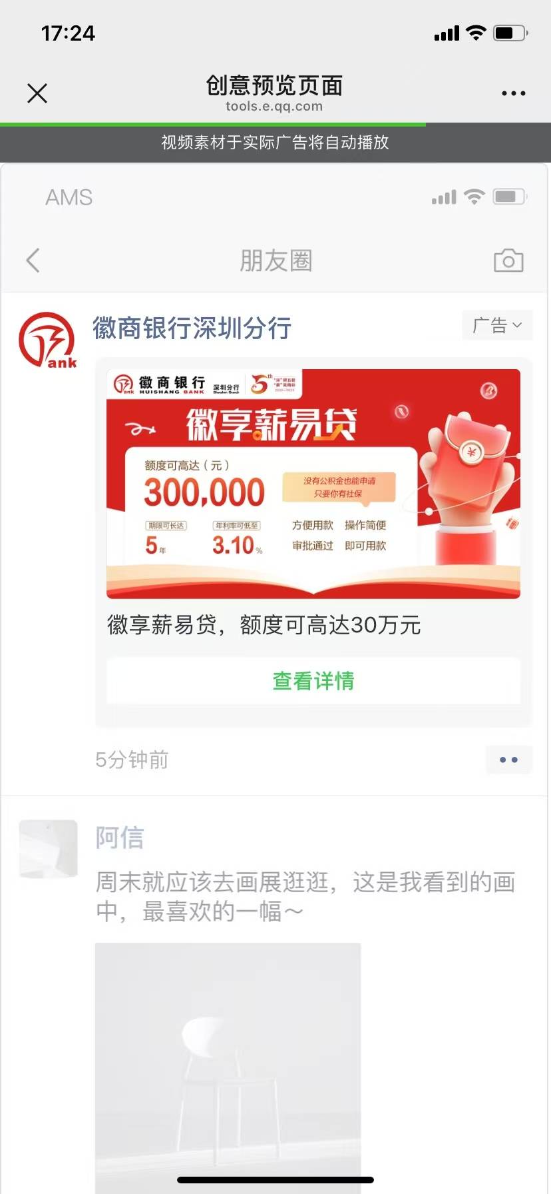Tap the 朋友圈 title
This screenshot has height=1194, width=551.
(x=275, y=261)
